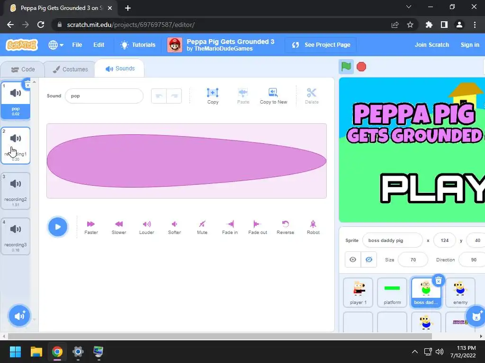Image resolution: width=485 pixels, height=363 pixels.
Task: Click Copy to New tool
Action: (273, 96)
